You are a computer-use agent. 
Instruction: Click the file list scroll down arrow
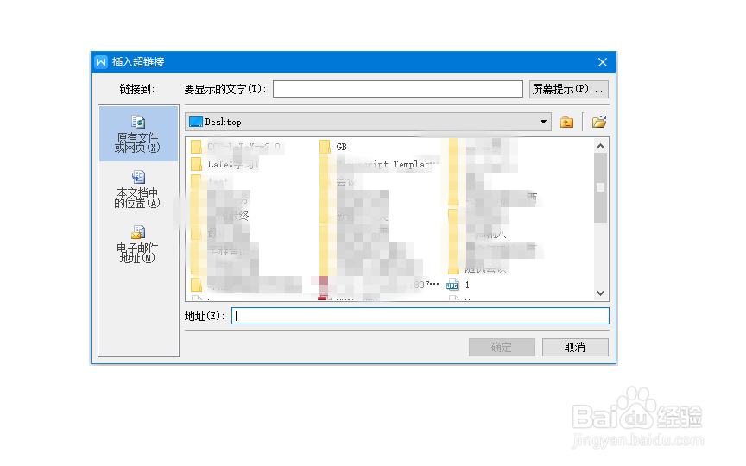600,293
